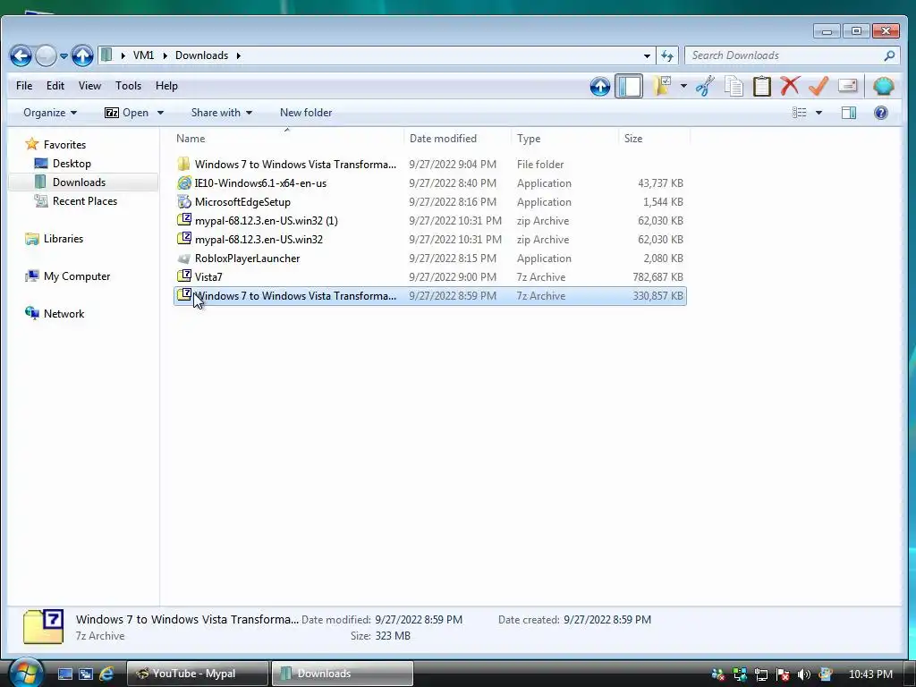Expand the arrow after Downloads in breadcrumb

coord(238,55)
